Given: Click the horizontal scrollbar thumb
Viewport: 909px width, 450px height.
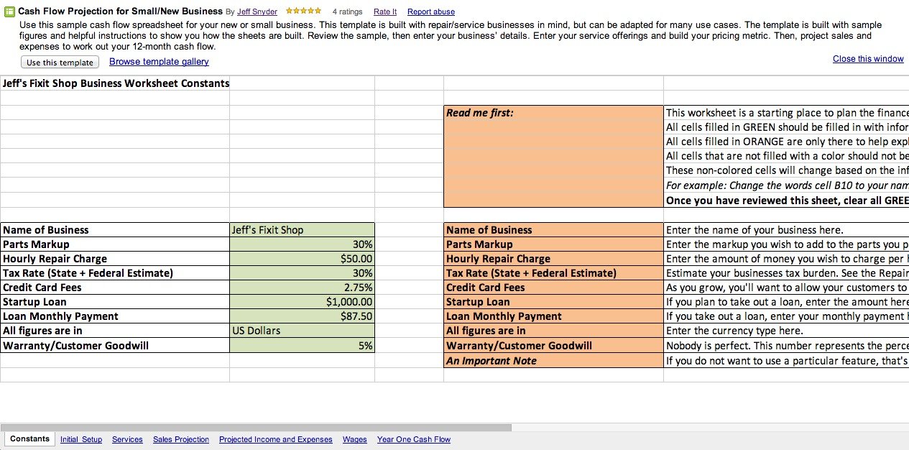Looking at the screenshot, I should 256,427.
